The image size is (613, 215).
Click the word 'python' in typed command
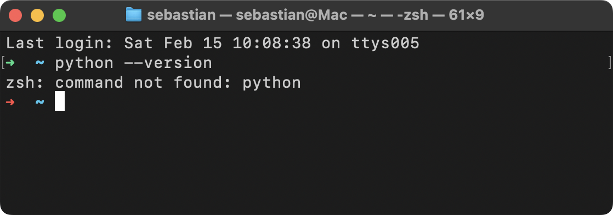(x=84, y=63)
